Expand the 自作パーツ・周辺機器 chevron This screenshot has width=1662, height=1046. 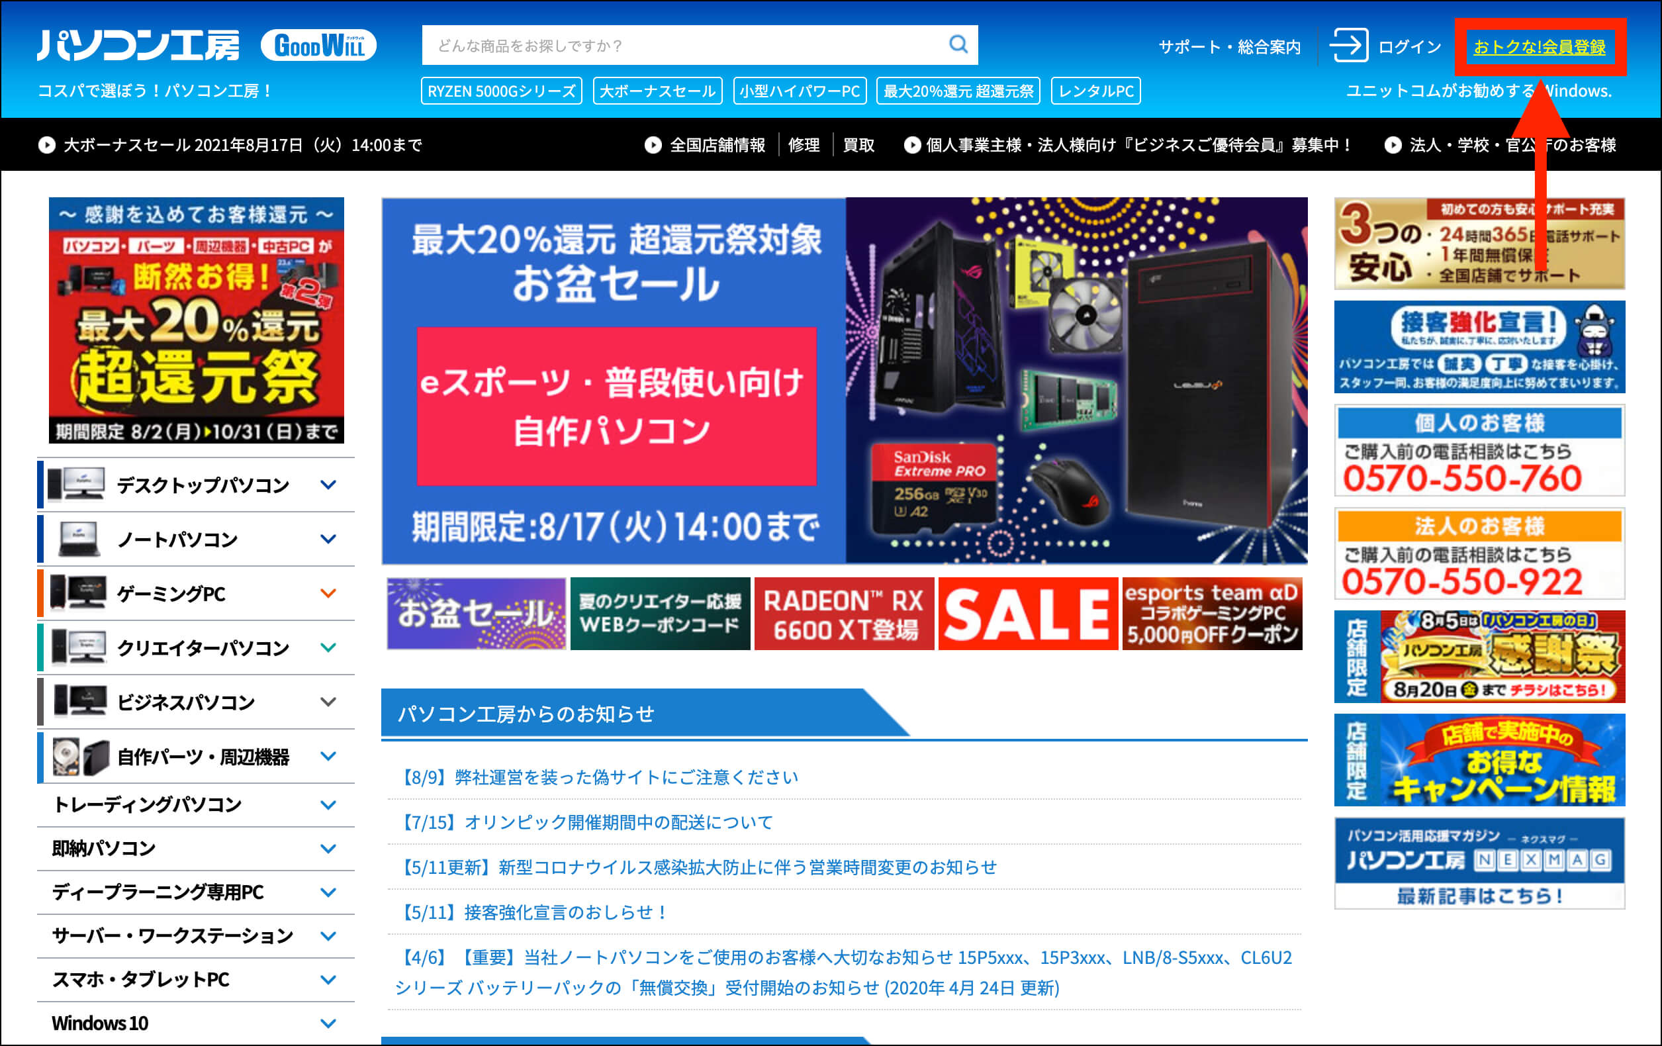328,757
